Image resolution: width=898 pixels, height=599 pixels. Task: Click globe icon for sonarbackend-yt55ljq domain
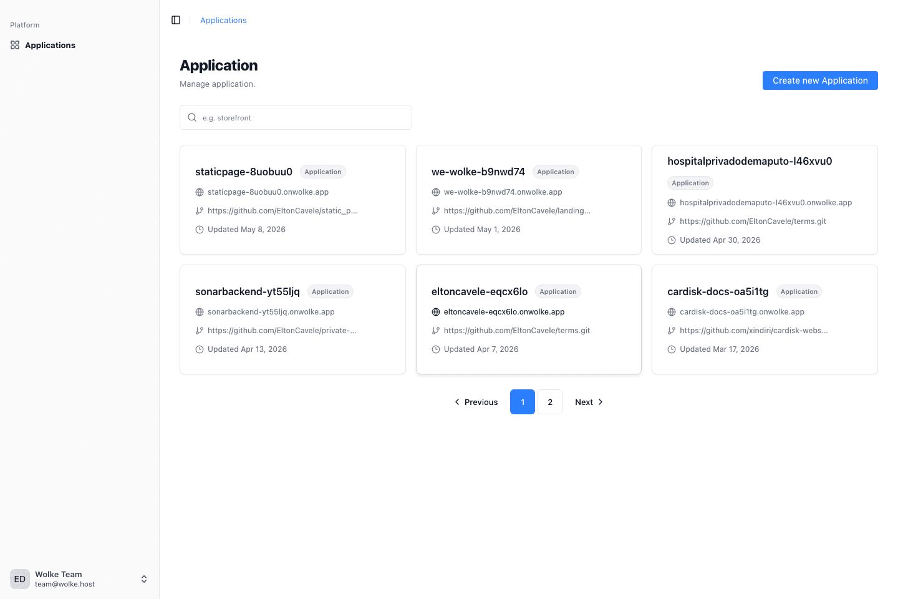[200, 312]
